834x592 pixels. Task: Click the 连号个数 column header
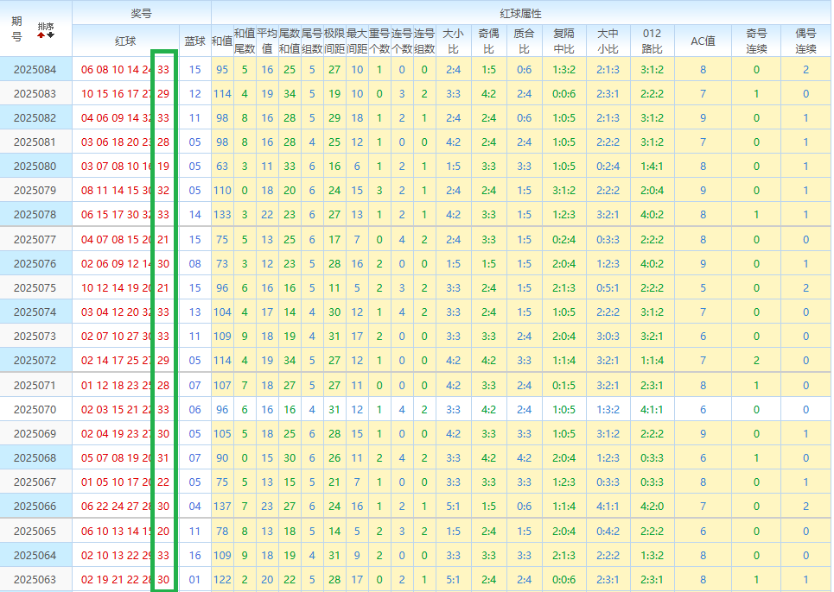click(x=402, y=41)
